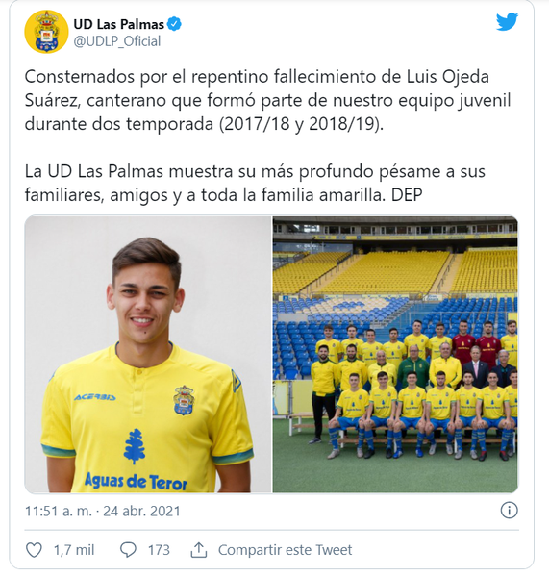Click the Compartir este Tweet link
The height and width of the screenshot is (577, 549).
(285, 550)
